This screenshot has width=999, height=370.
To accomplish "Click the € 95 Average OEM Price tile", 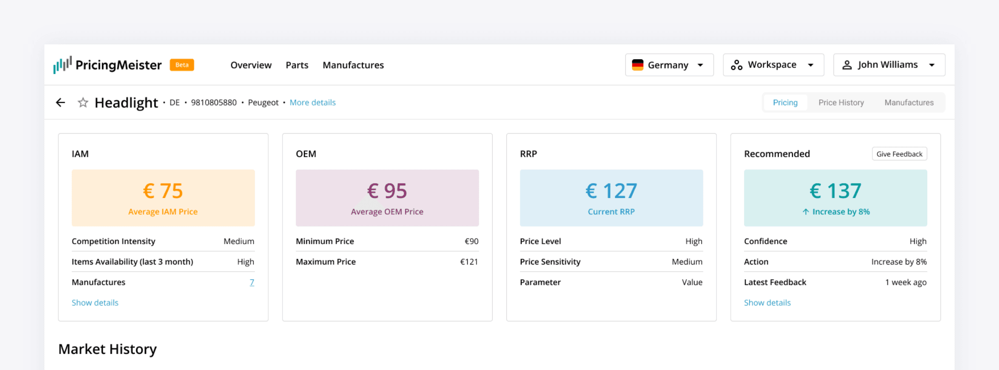I will (387, 198).
